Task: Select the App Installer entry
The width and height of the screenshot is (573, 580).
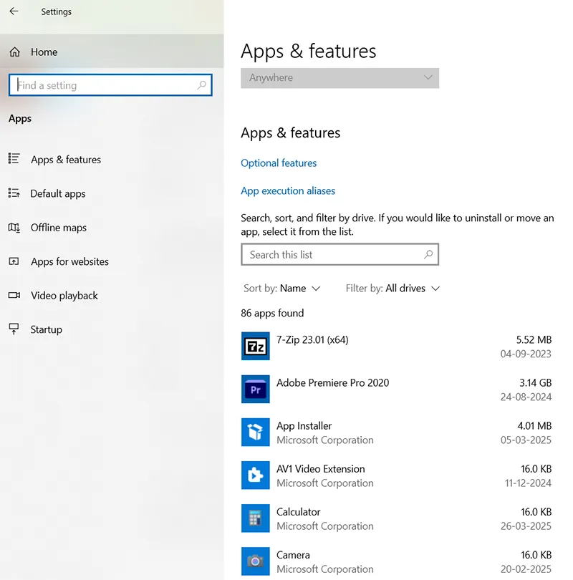Action: click(x=304, y=426)
